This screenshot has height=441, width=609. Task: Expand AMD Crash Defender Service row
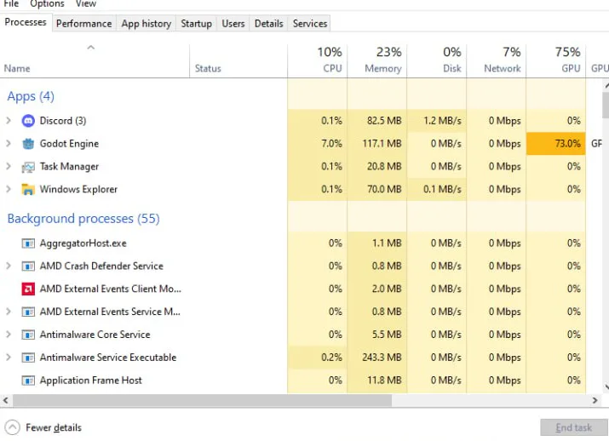[x=9, y=266]
